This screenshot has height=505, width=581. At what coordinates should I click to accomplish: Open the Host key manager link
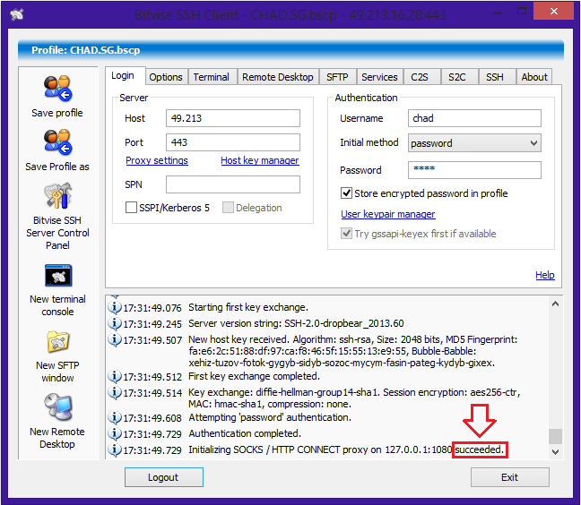pyautogui.click(x=260, y=160)
